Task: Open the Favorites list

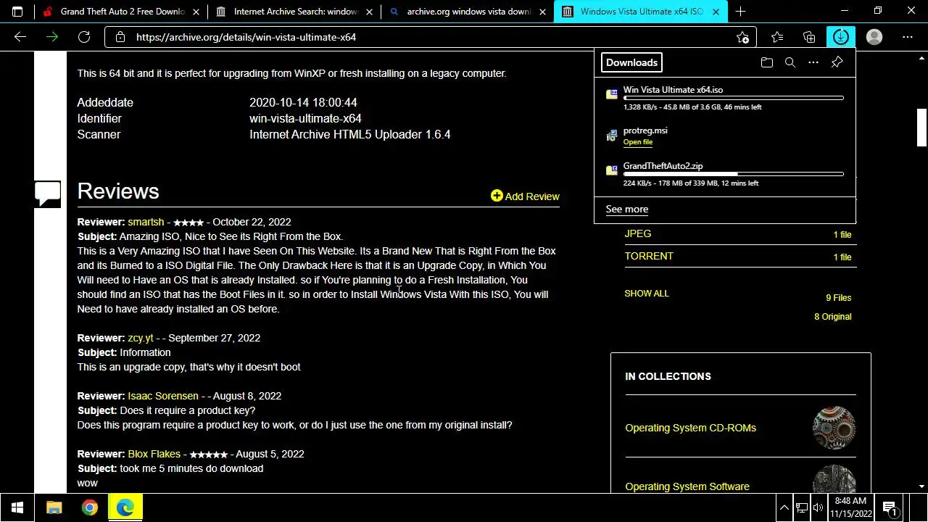Action: (x=777, y=37)
